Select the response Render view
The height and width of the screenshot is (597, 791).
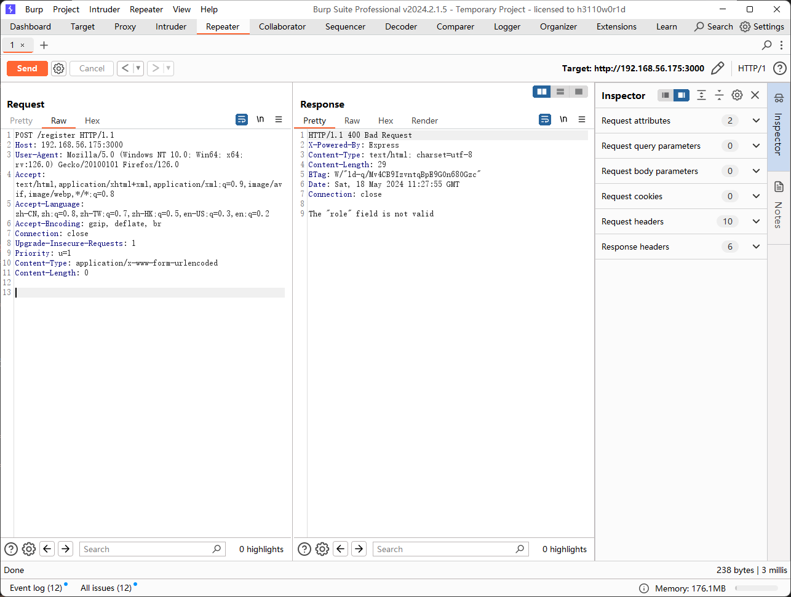(x=425, y=121)
